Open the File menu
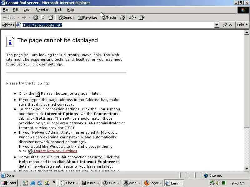250x187 pixels. 5,10
